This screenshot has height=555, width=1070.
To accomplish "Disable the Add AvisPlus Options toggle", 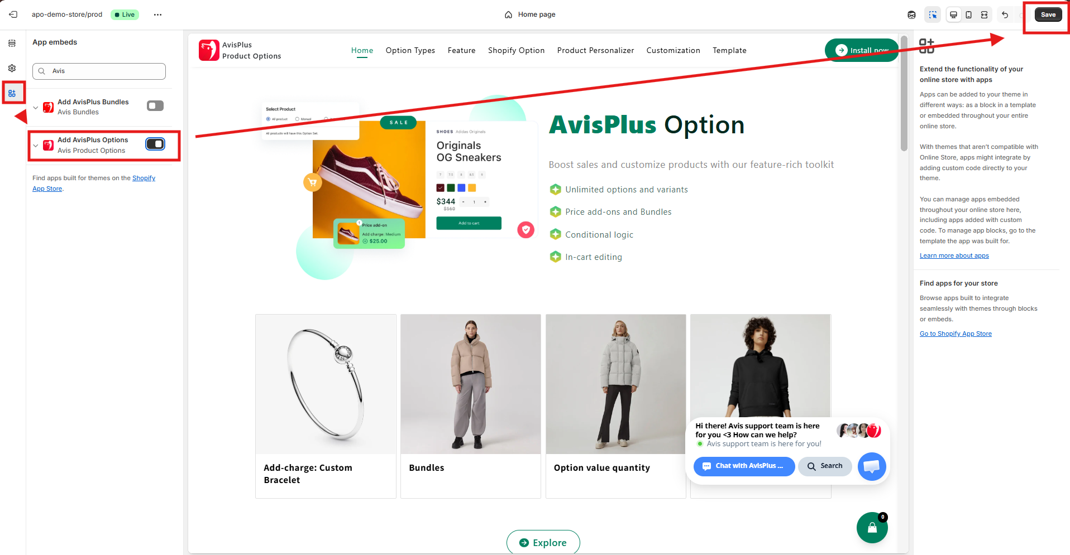I will coord(155,144).
